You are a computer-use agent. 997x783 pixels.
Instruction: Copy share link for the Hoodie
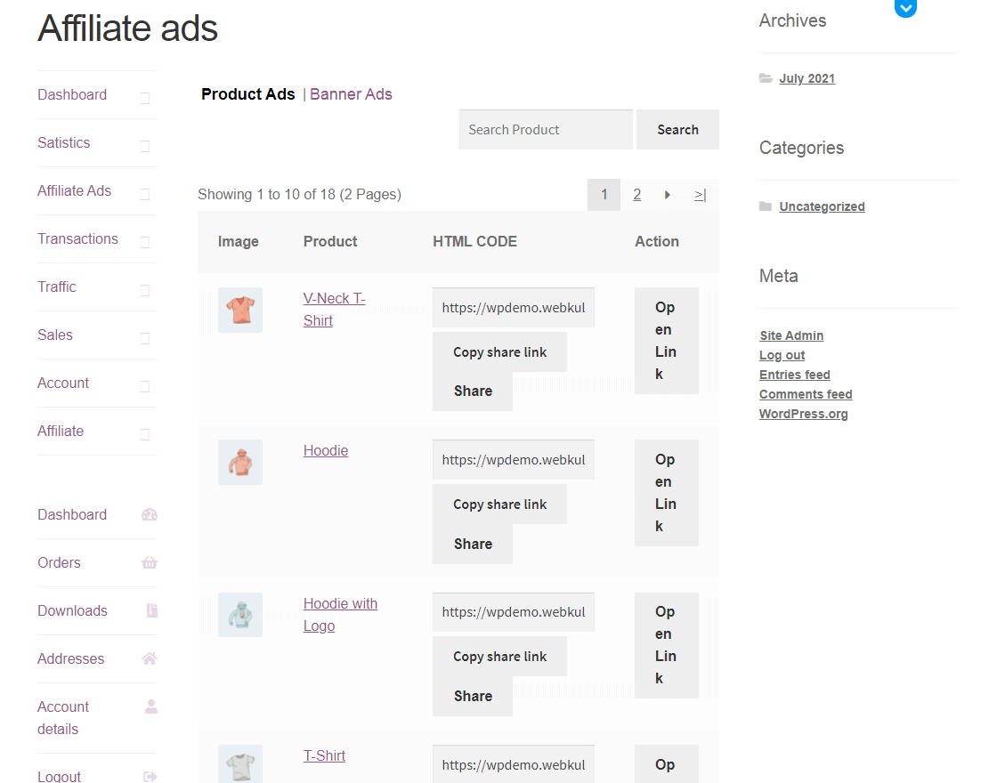[x=499, y=505]
